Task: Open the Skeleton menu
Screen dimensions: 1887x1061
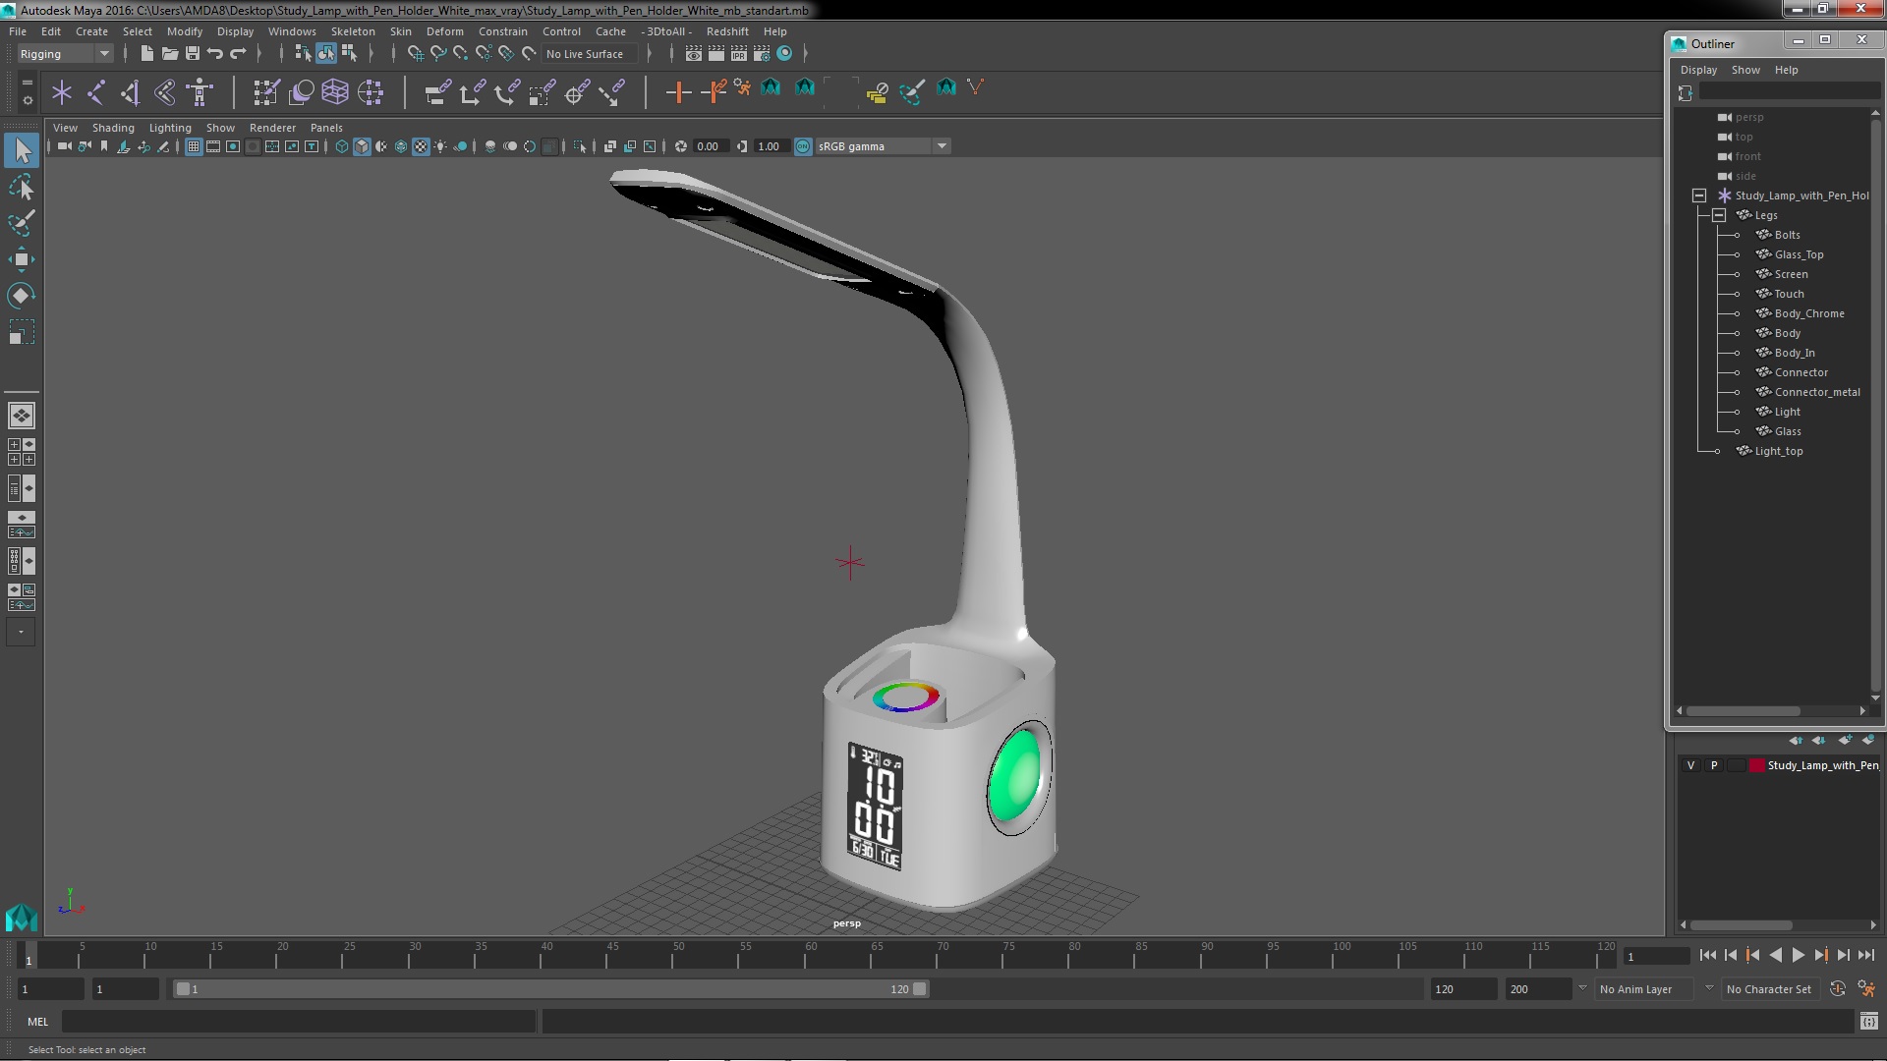Action: click(352, 31)
